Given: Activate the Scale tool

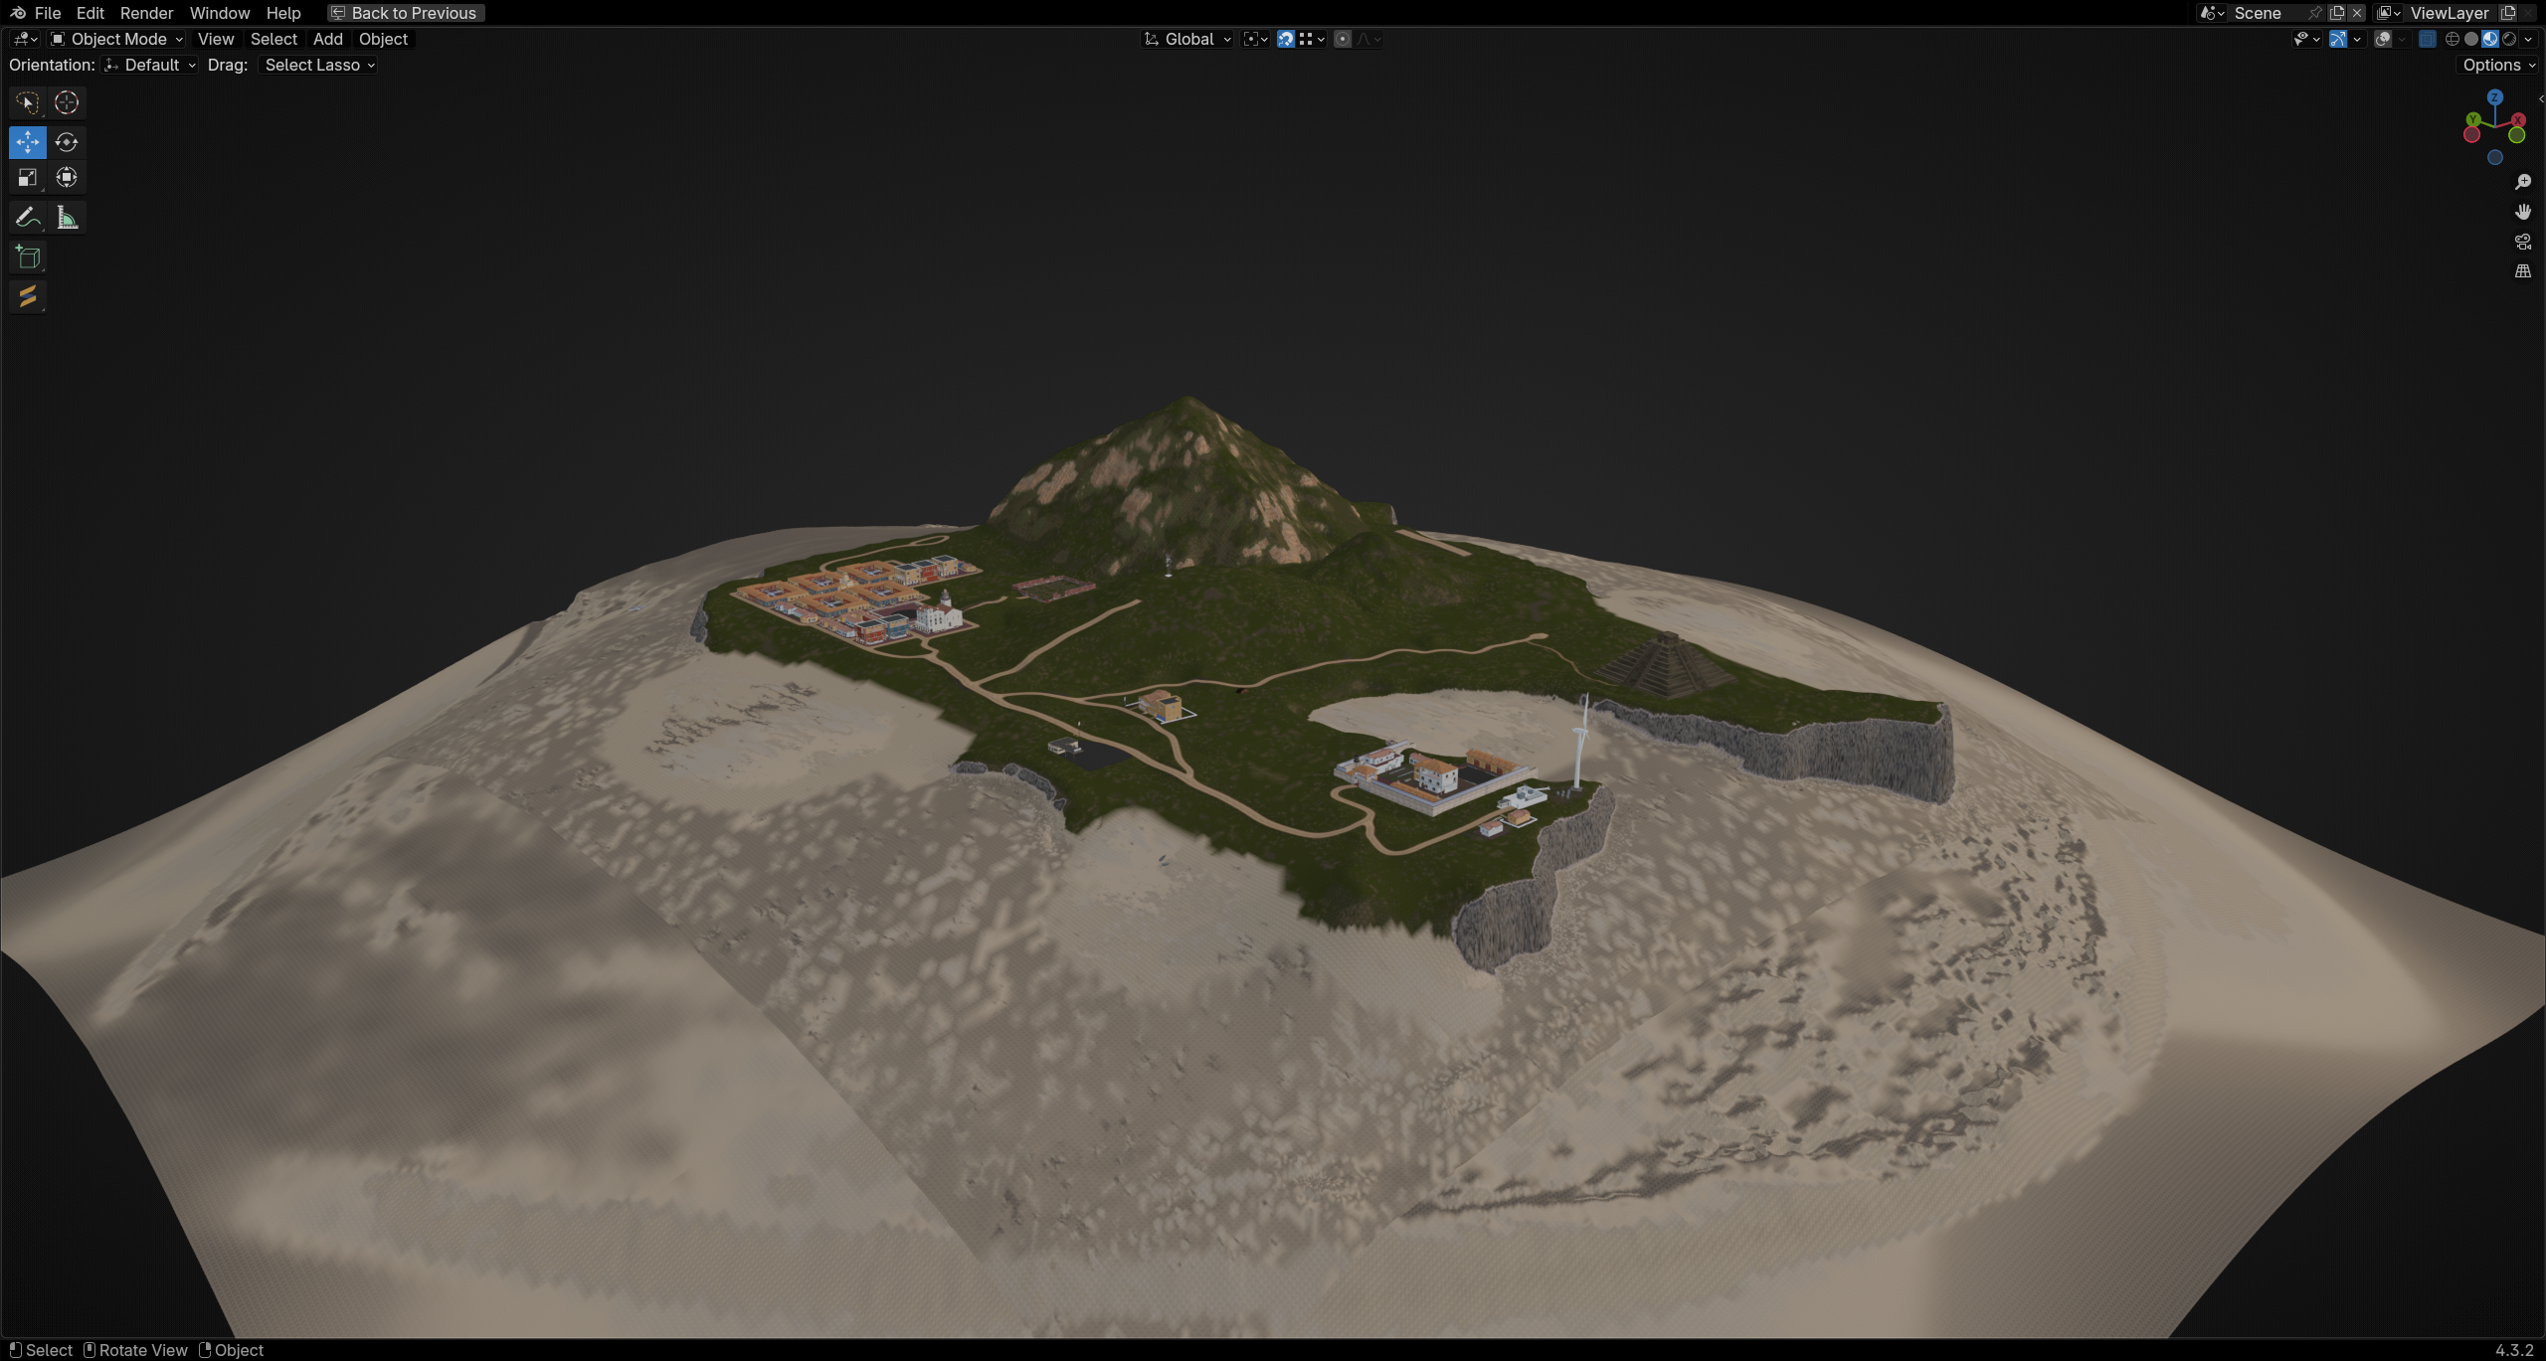Looking at the screenshot, I should [x=28, y=178].
